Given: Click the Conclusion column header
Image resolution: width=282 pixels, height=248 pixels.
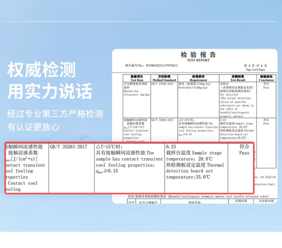Looking at the screenshot, I should (266, 78).
